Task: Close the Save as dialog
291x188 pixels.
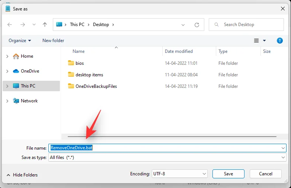Action: [283, 9]
